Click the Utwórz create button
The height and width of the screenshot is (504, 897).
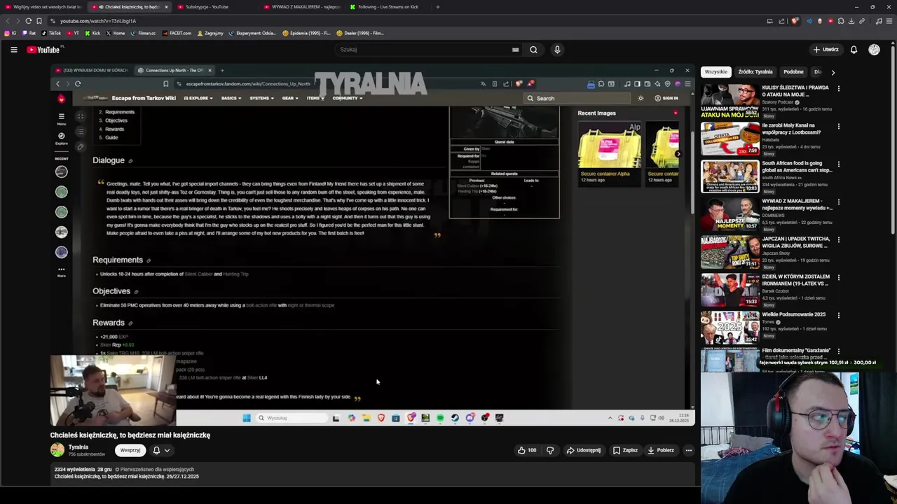(826, 50)
